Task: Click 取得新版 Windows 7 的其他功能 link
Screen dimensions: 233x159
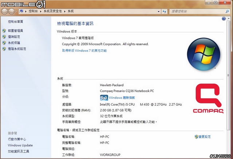Action: [x=84, y=50]
